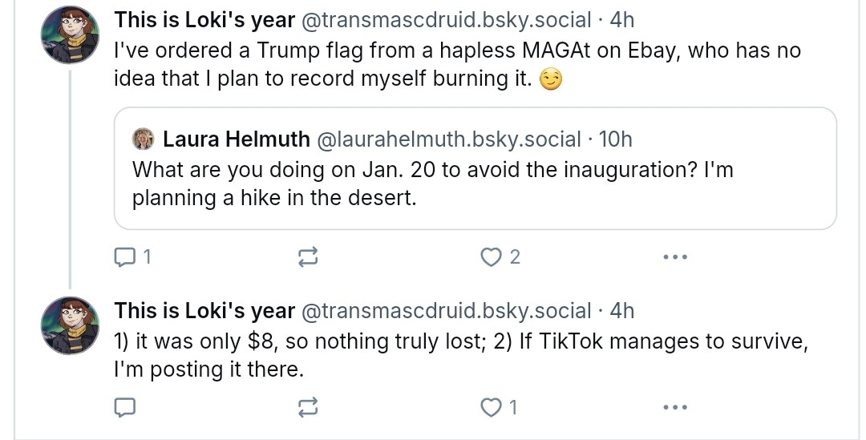Open the 10h timestamp on quoted post
Screen dimensions: 866x440
coord(615,139)
